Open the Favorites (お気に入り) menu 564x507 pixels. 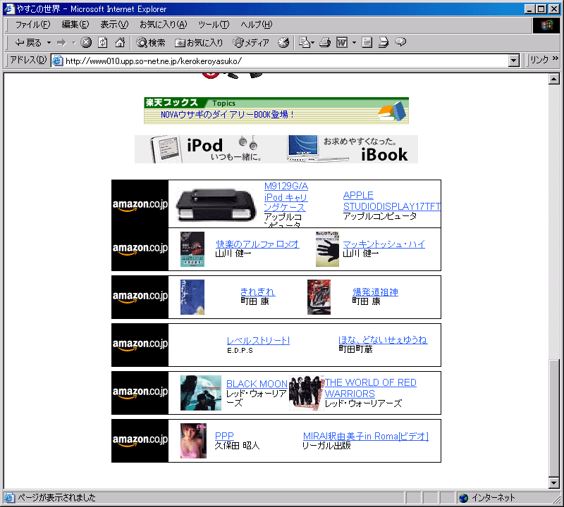[164, 25]
